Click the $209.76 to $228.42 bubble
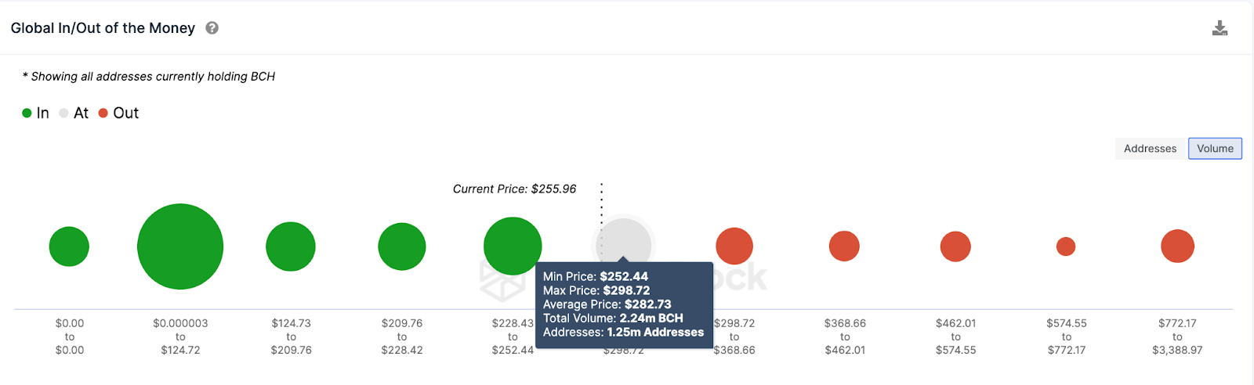Image resolution: width=1254 pixels, height=385 pixels. click(x=402, y=246)
